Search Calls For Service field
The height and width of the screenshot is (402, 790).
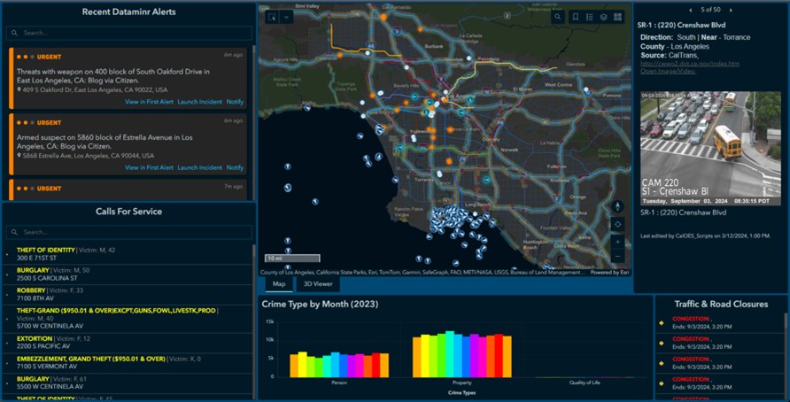click(x=129, y=232)
